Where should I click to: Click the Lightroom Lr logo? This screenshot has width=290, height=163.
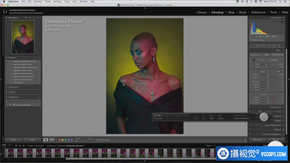click(x=5, y=12)
